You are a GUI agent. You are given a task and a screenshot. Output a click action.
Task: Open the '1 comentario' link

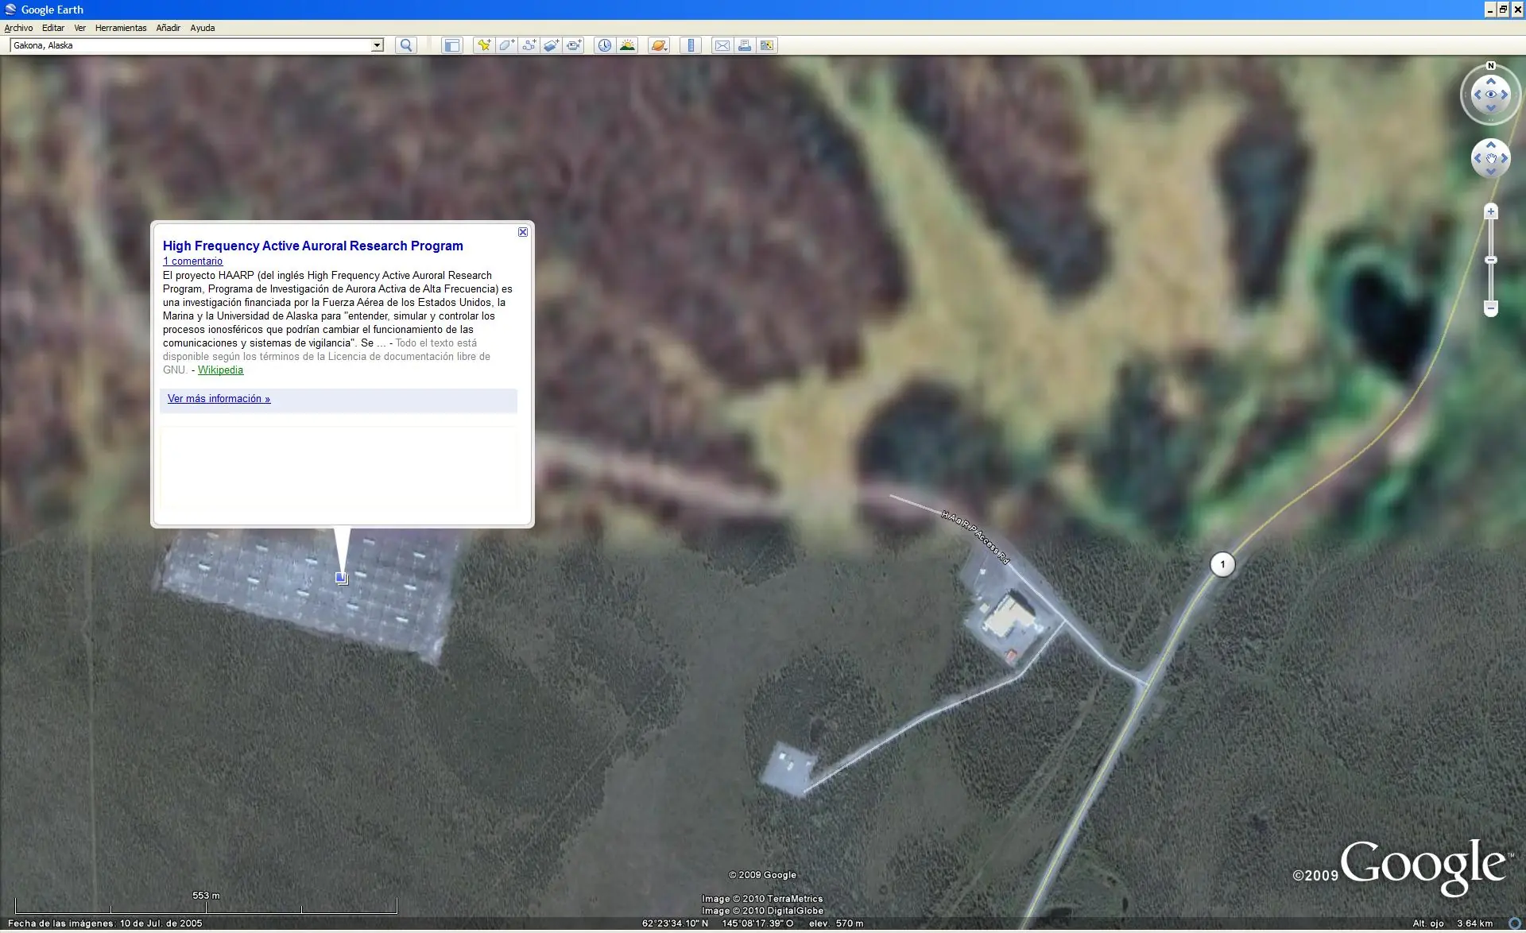point(193,261)
